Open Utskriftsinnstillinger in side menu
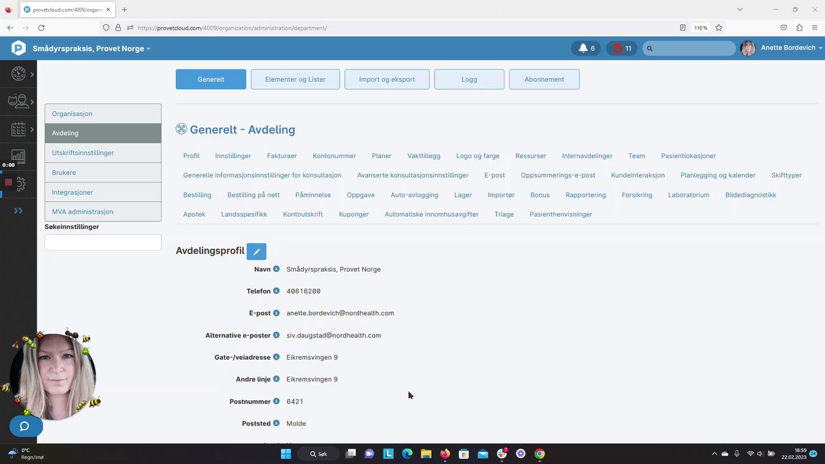The height and width of the screenshot is (464, 825). pyautogui.click(x=103, y=153)
